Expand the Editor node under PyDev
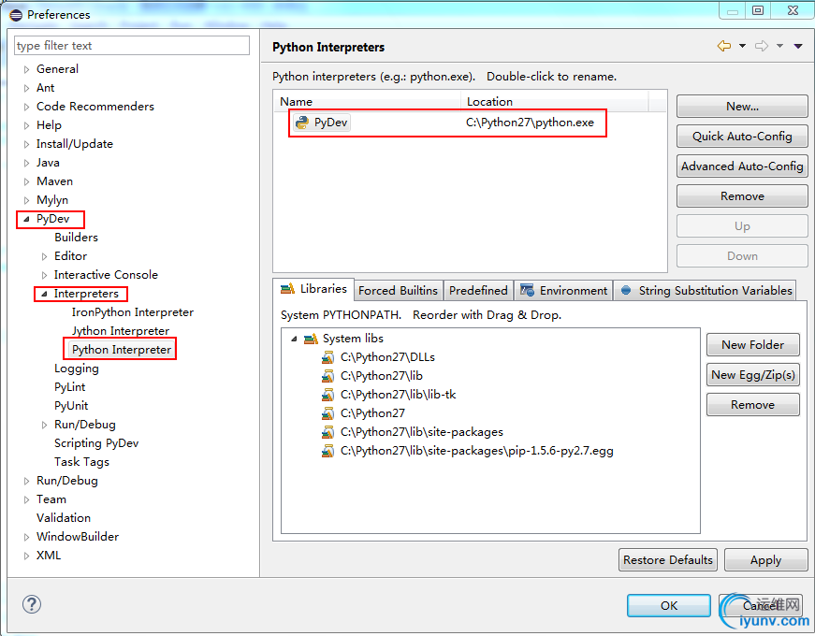This screenshot has height=636, width=815. pos(44,256)
